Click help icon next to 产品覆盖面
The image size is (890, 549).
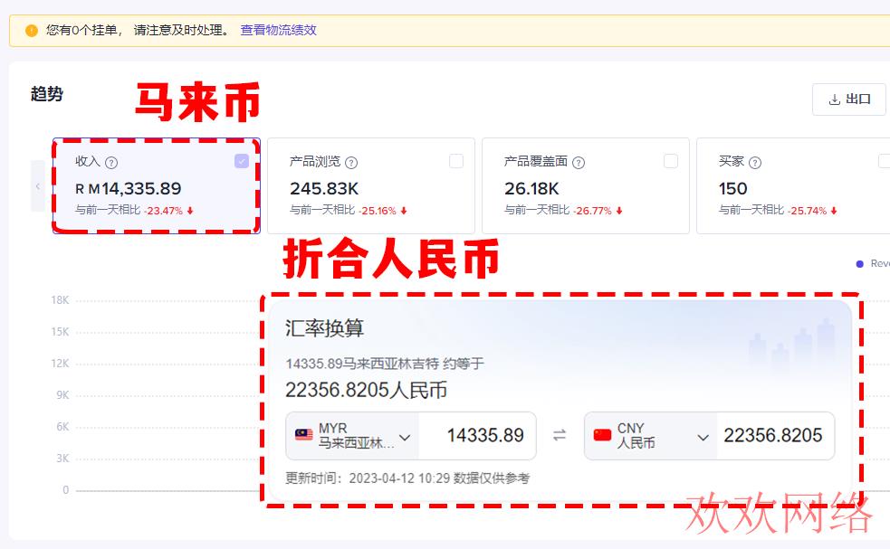tap(579, 163)
